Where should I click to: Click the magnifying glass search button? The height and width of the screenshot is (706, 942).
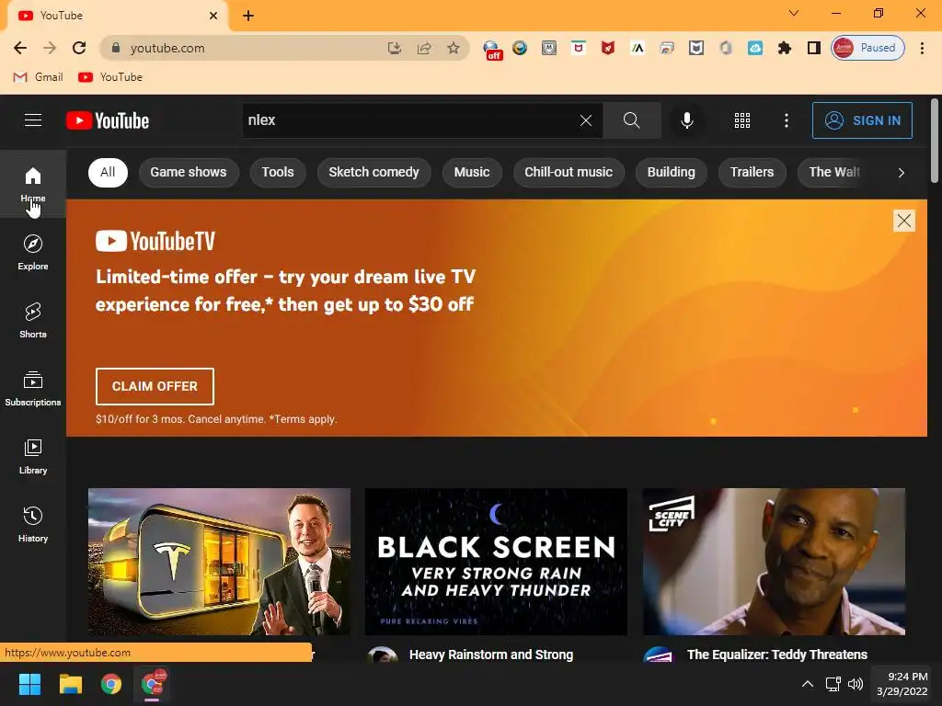(631, 120)
